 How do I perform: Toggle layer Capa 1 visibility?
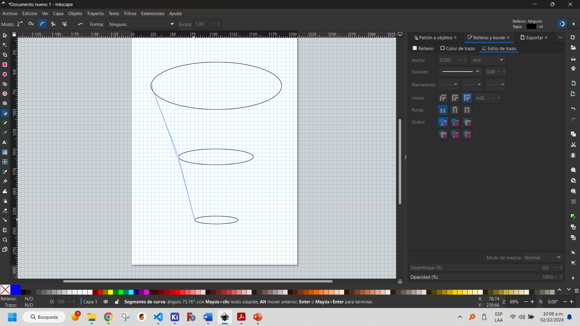point(106,302)
